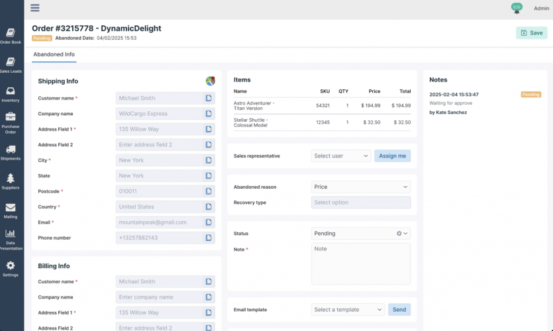Click abandoned date 04/02/2025 15:53
This screenshot has width=553, height=331.
(x=117, y=38)
